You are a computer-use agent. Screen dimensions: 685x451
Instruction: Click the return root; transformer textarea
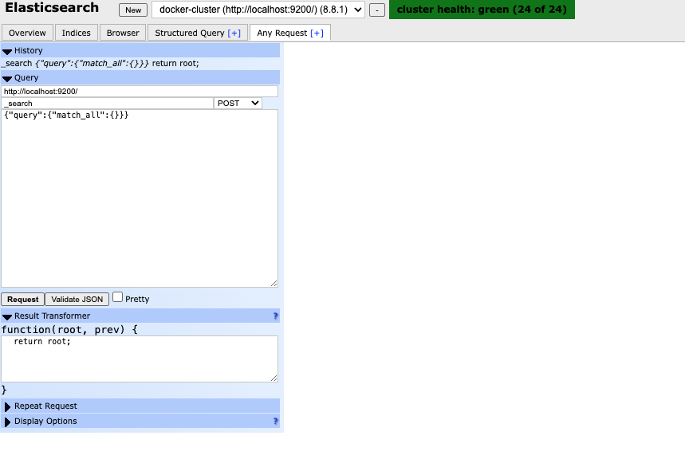pyautogui.click(x=140, y=359)
